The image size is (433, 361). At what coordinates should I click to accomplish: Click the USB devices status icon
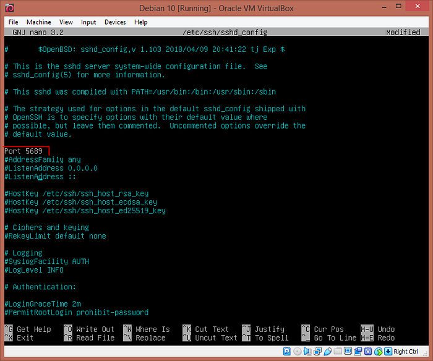click(x=327, y=351)
